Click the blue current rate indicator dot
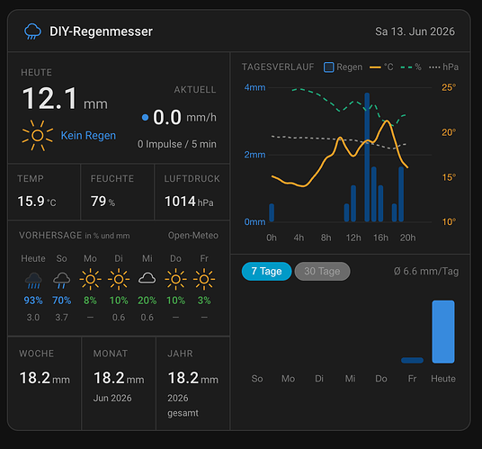This screenshot has height=449, width=482. pyautogui.click(x=145, y=117)
